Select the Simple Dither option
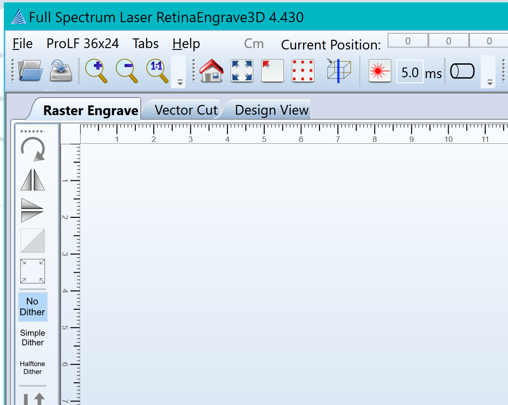 (x=32, y=337)
